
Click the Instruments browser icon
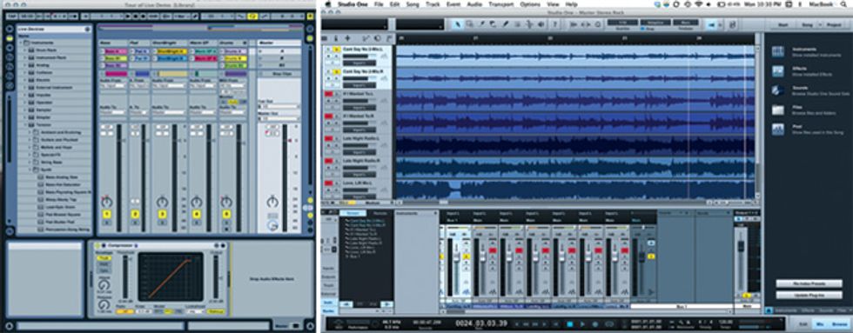(x=778, y=51)
